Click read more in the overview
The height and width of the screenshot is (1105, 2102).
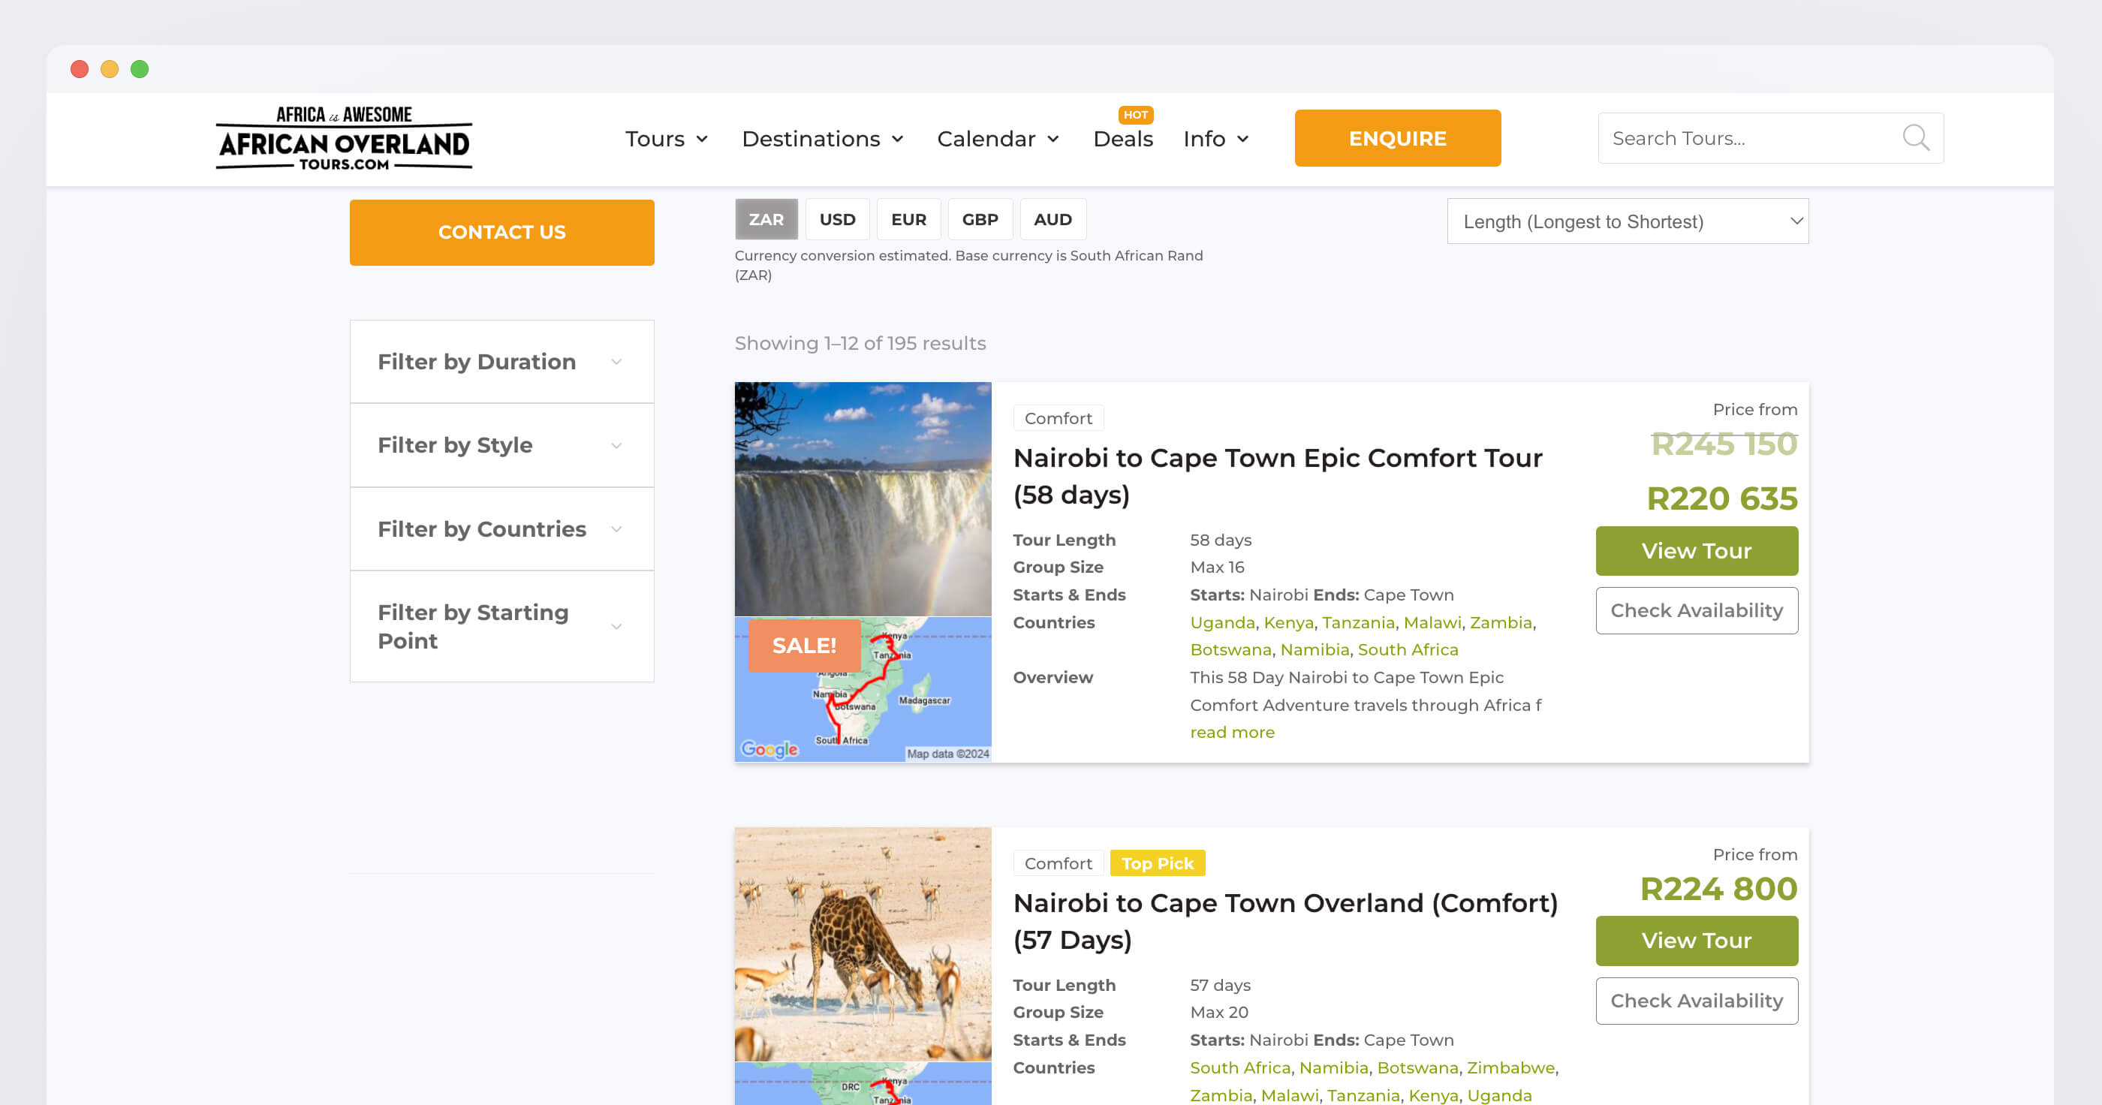pos(1231,732)
